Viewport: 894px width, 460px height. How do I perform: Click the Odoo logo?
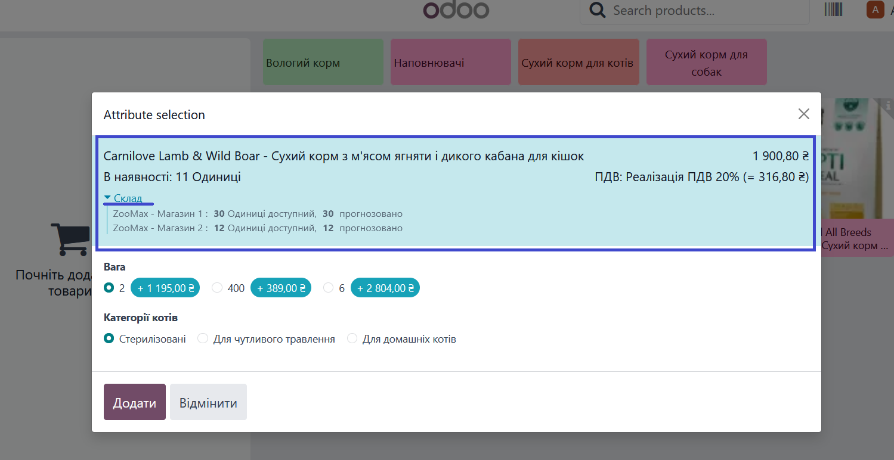[x=456, y=10]
